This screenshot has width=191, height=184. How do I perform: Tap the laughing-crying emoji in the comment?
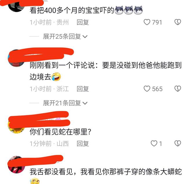point(56,77)
